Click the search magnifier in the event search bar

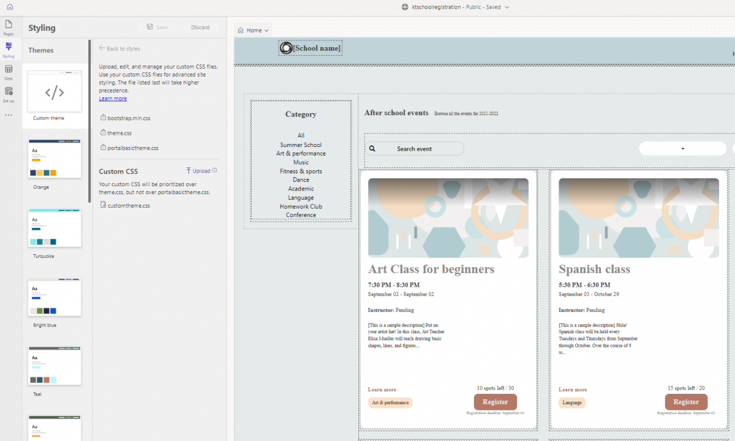pyautogui.click(x=372, y=148)
